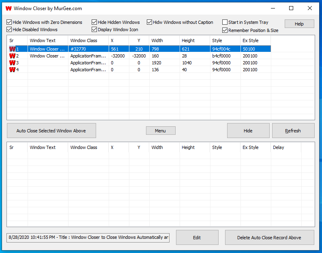Minimize the Window Closer window
322x253 pixels.
[x=273, y=9]
